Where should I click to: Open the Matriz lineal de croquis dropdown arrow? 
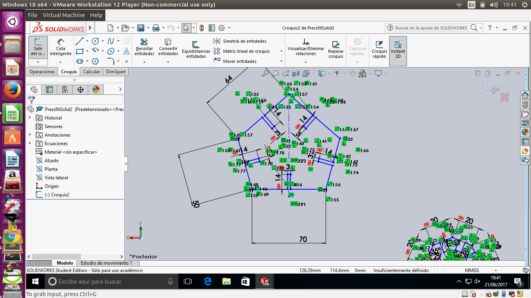click(x=282, y=51)
